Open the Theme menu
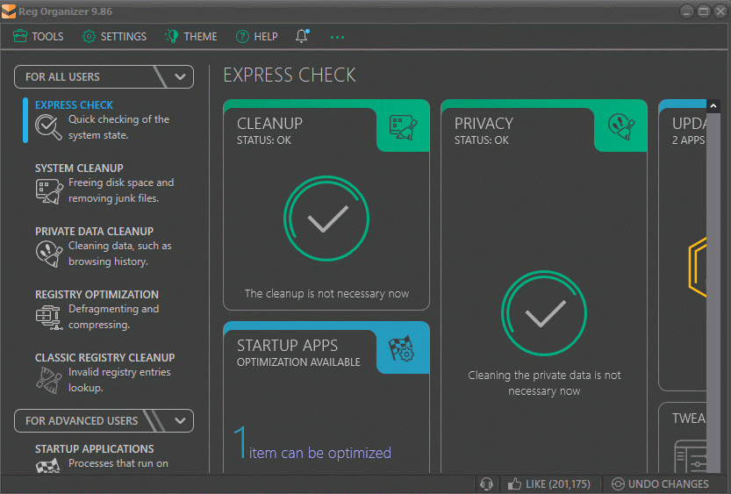Image resolution: width=731 pixels, height=494 pixels. (191, 36)
